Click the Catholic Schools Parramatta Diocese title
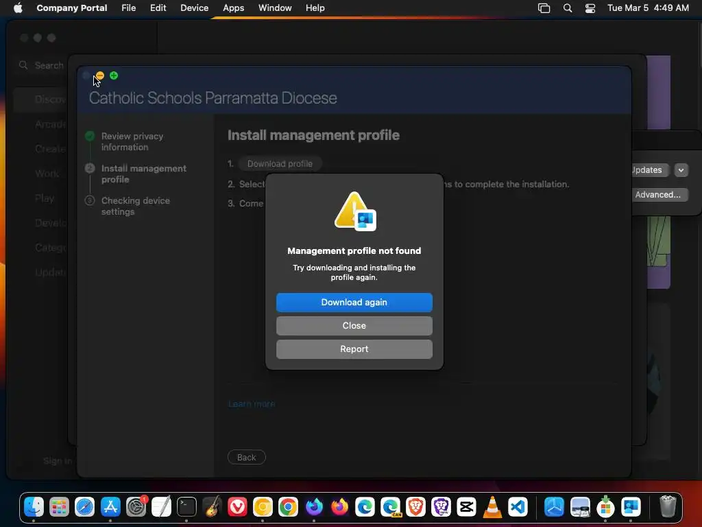Screen dimensions: 702x527 (x=213, y=97)
